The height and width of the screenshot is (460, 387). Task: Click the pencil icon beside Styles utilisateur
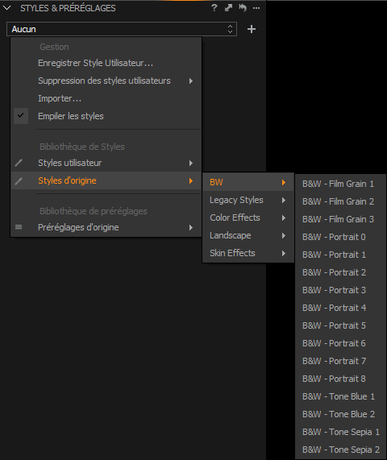[19, 163]
